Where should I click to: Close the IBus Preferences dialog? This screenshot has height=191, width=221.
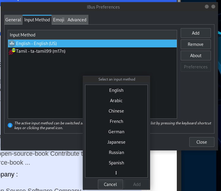tap(202, 142)
